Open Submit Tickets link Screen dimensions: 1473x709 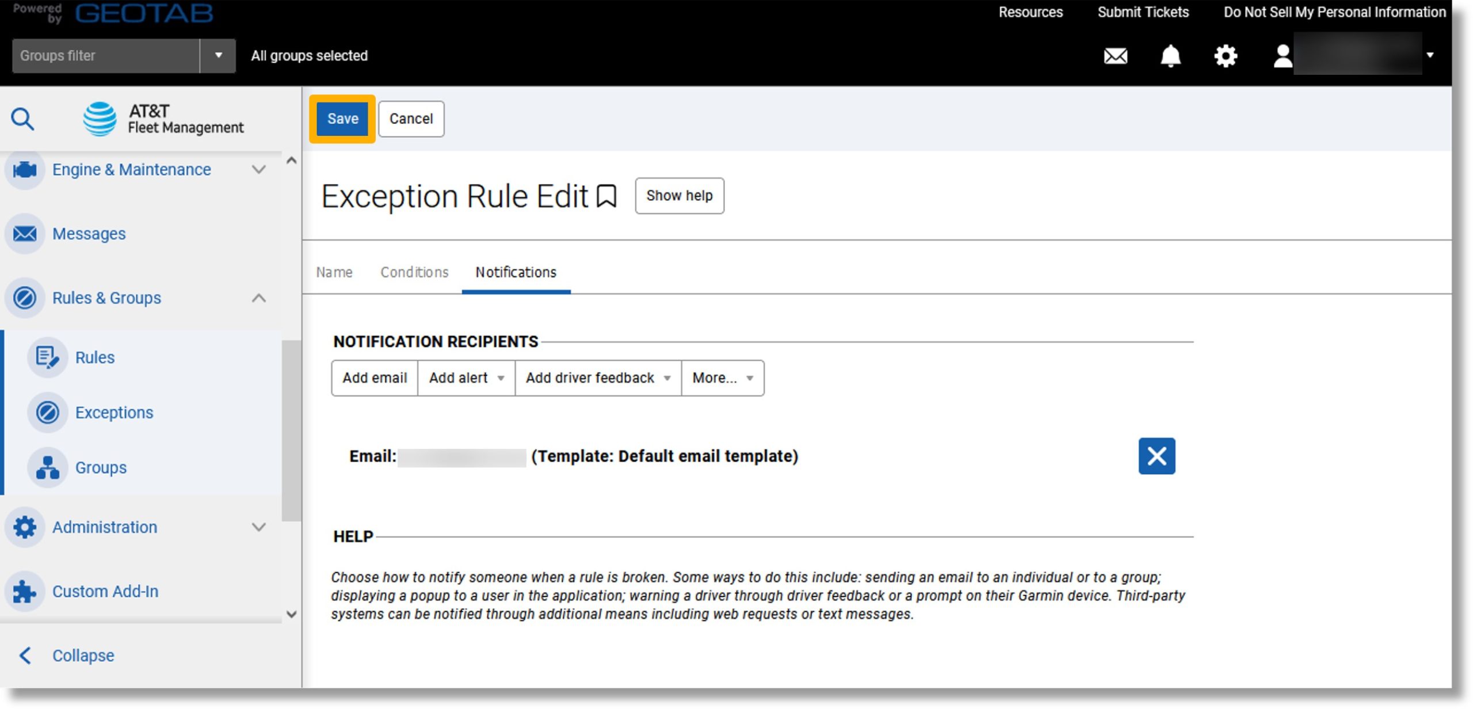[1143, 12]
